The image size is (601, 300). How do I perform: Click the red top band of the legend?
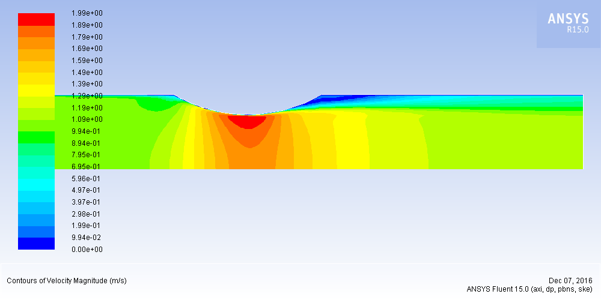[37, 19]
